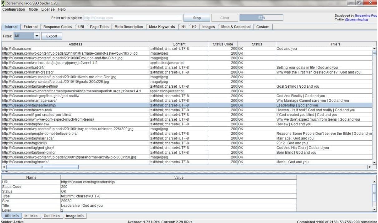Open the Filter dropdown showing All
378x223 pixels.
36,36
